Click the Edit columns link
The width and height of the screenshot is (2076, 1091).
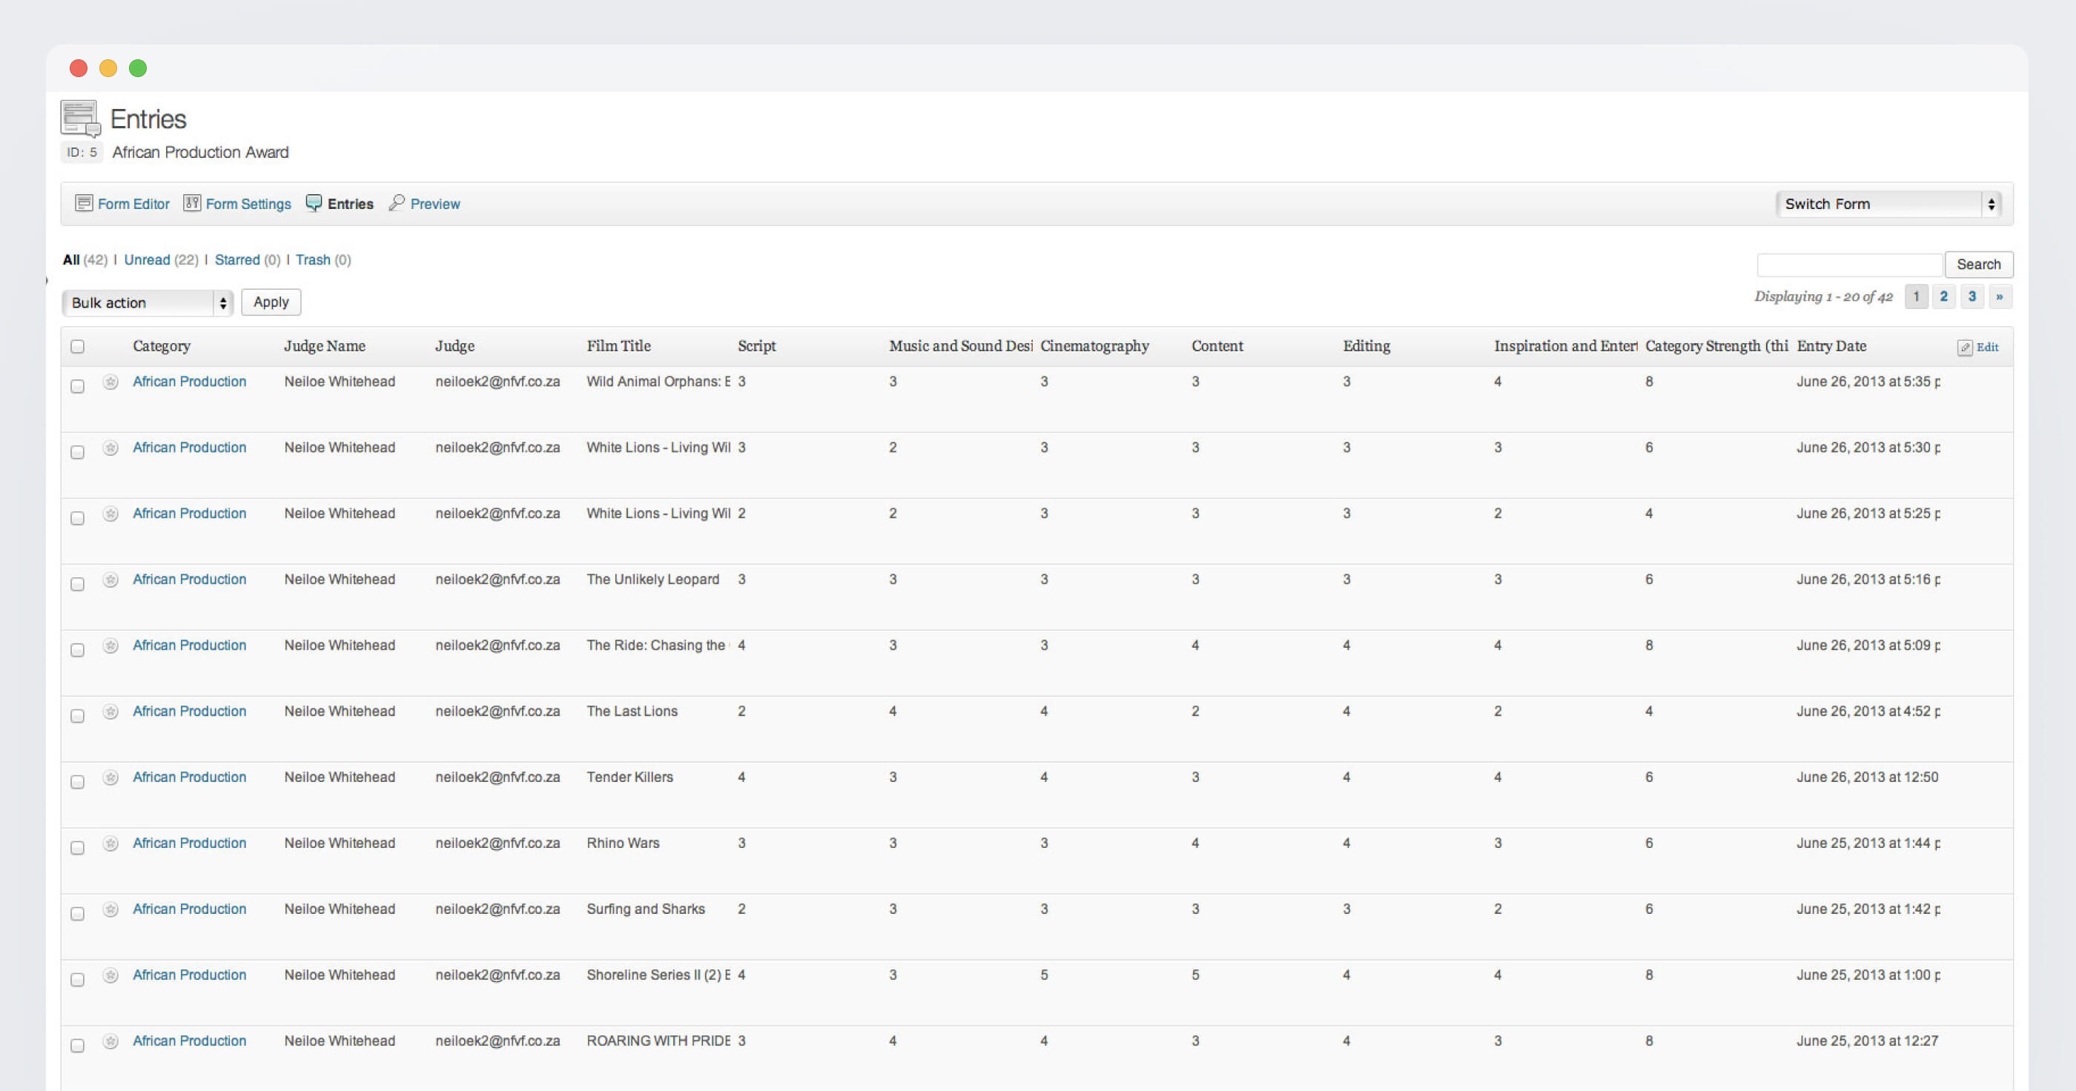point(1986,348)
